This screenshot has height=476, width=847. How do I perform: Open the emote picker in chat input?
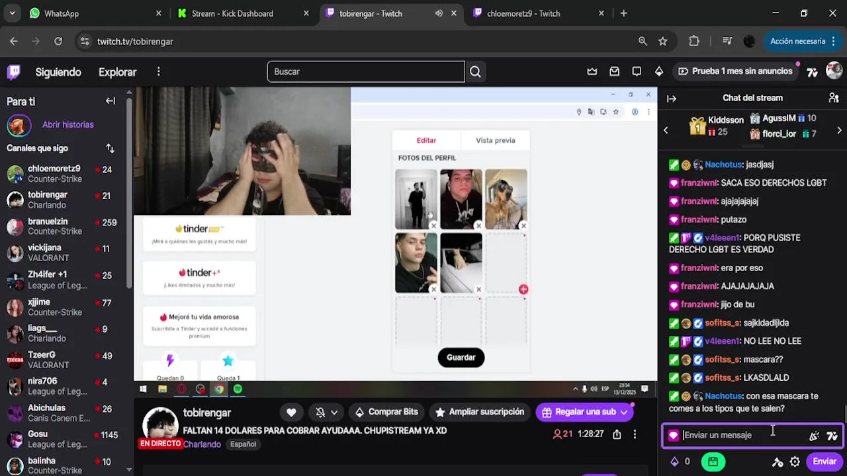[x=814, y=436]
